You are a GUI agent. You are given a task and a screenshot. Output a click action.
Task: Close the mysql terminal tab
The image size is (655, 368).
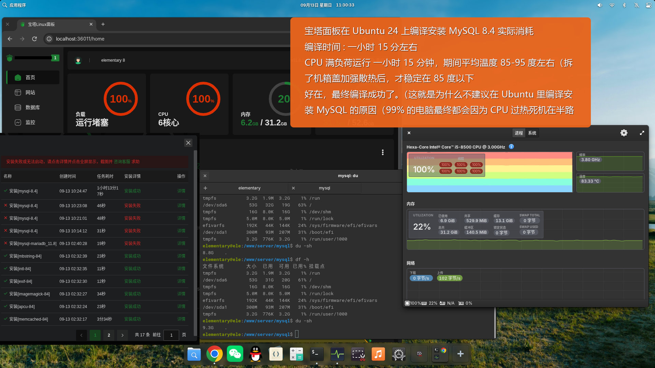click(293, 188)
